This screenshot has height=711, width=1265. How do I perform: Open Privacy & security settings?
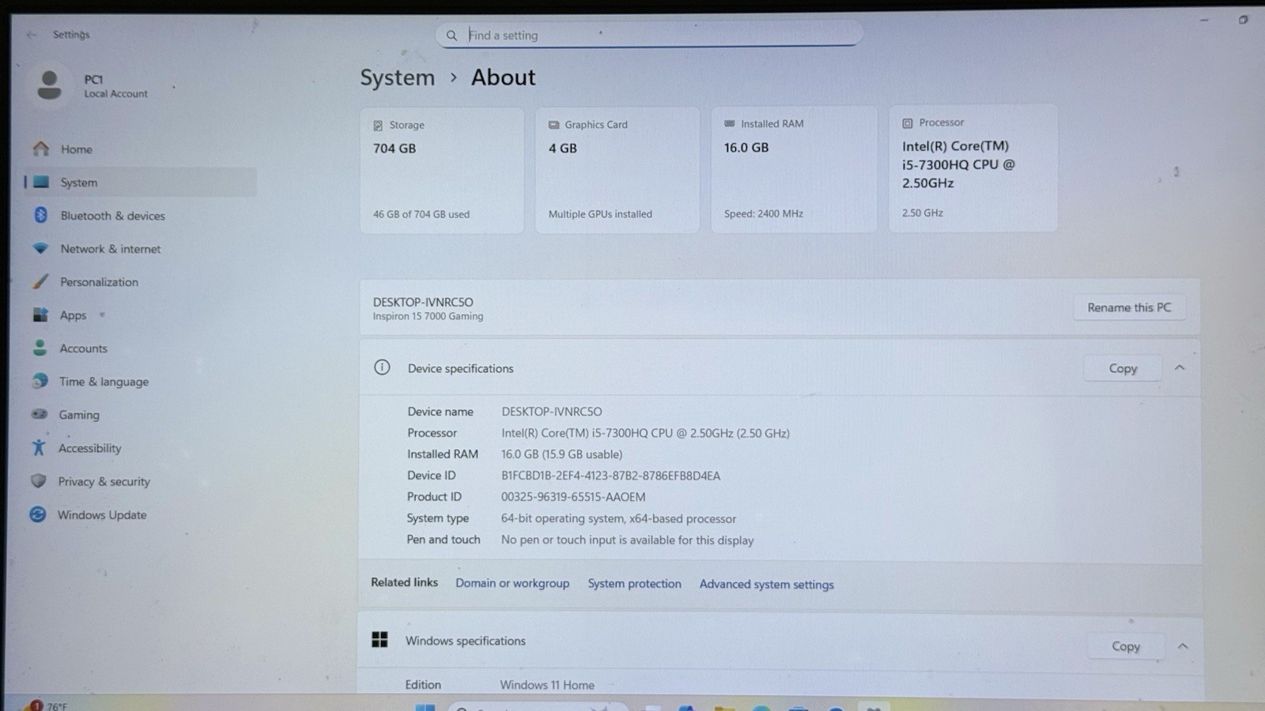coord(140,480)
